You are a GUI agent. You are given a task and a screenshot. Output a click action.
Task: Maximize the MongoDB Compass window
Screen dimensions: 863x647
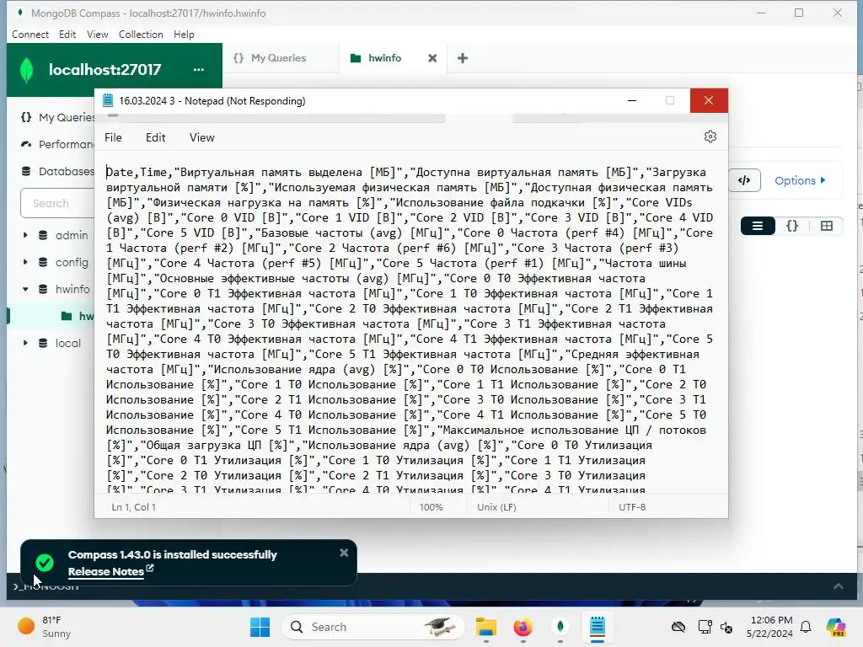(799, 13)
